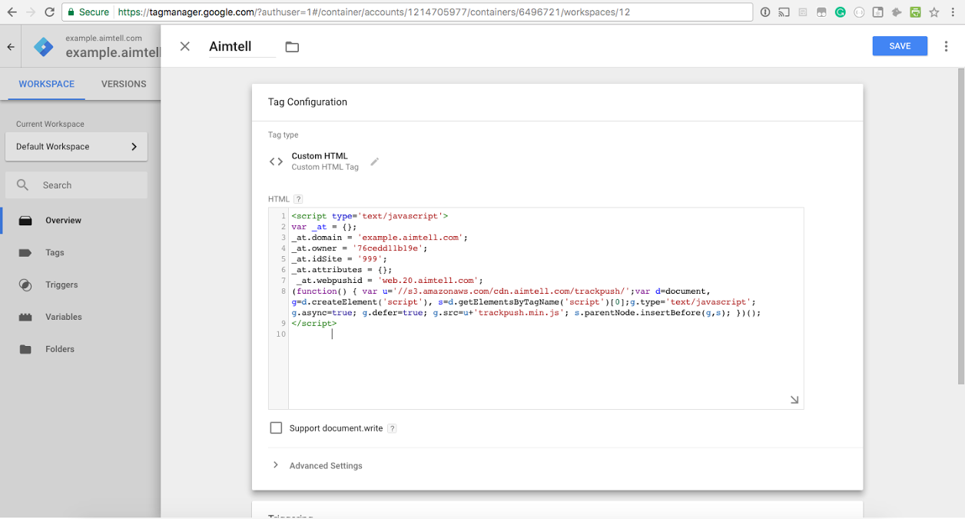Open the Default Workspace selector
This screenshot has width=965, height=519.
pos(76,147)
